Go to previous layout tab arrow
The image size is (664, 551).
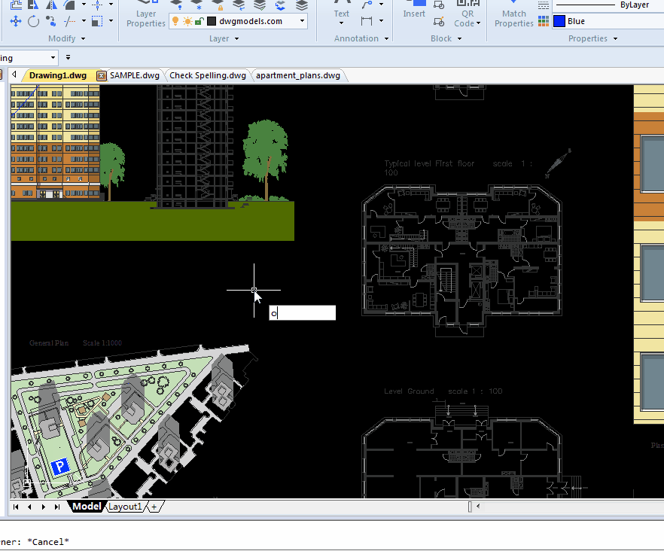[x=29, y=507]
